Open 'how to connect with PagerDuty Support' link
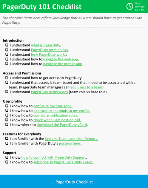The height and width of the screenshot is (188, 148). coord(54,158)
